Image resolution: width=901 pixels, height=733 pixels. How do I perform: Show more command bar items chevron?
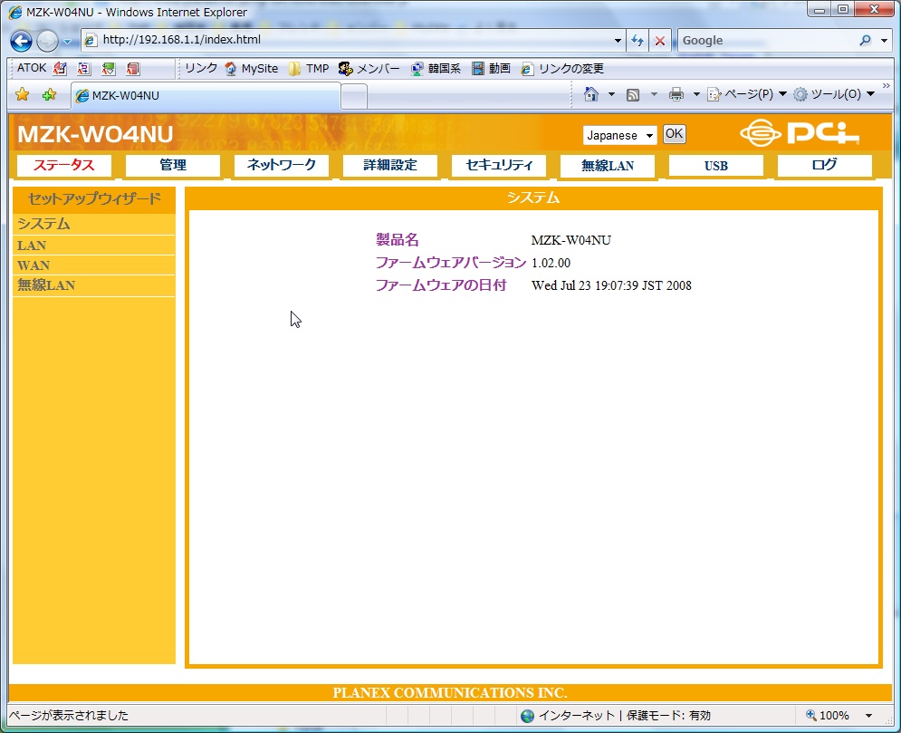pos(886,86)
